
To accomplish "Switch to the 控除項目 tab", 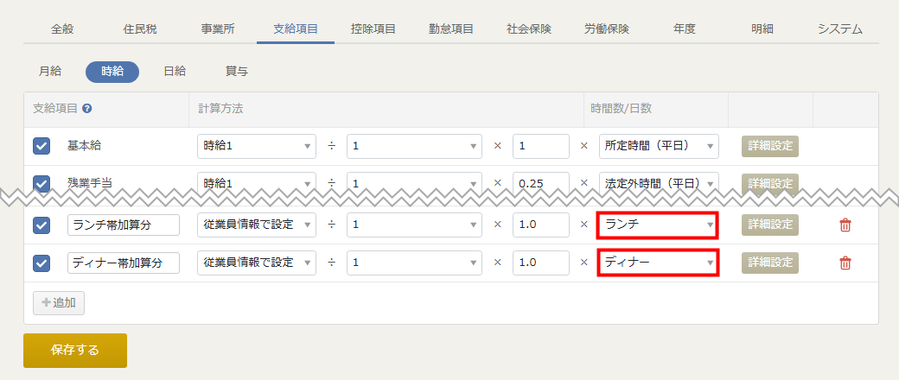I will pos(373,29).
